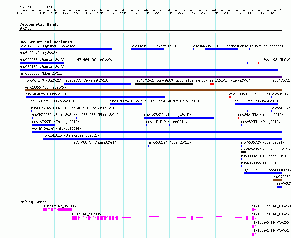Open nsv482128 (Schuster2010) variant
291x238 pixels.
[x=160, y=111]
